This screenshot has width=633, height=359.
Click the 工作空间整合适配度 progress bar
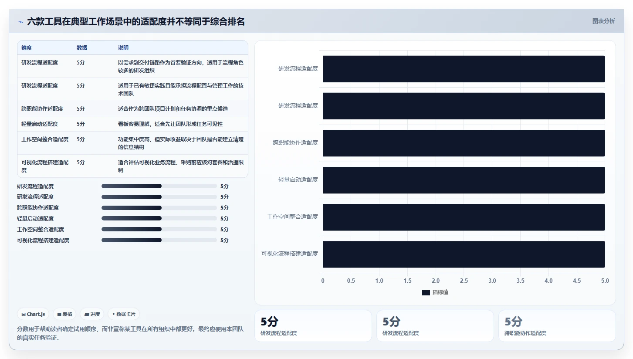(159, 230)
